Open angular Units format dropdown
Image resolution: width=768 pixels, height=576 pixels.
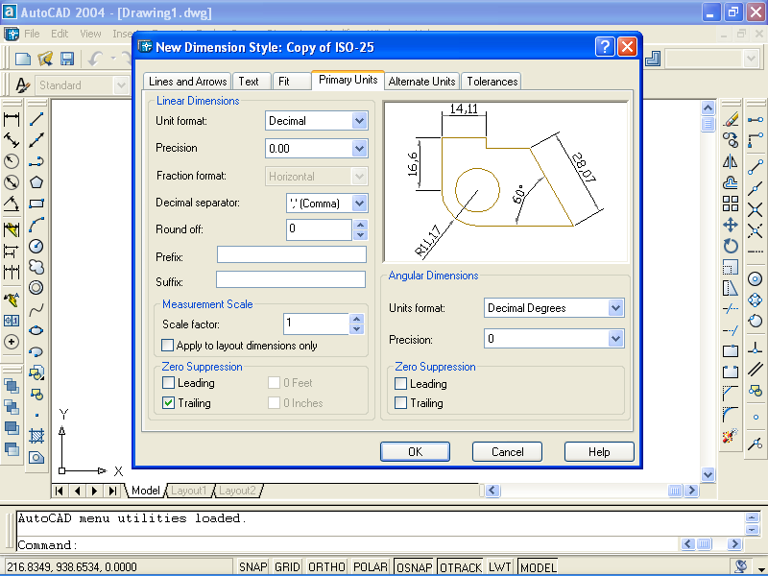[615, 308]
